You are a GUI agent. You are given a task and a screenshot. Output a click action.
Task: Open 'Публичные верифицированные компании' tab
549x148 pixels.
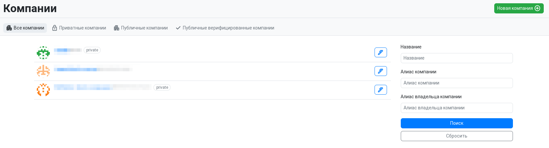tap(225, 28)
